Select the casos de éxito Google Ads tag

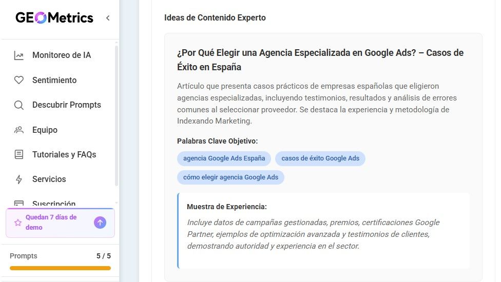[x=320, y=158]
